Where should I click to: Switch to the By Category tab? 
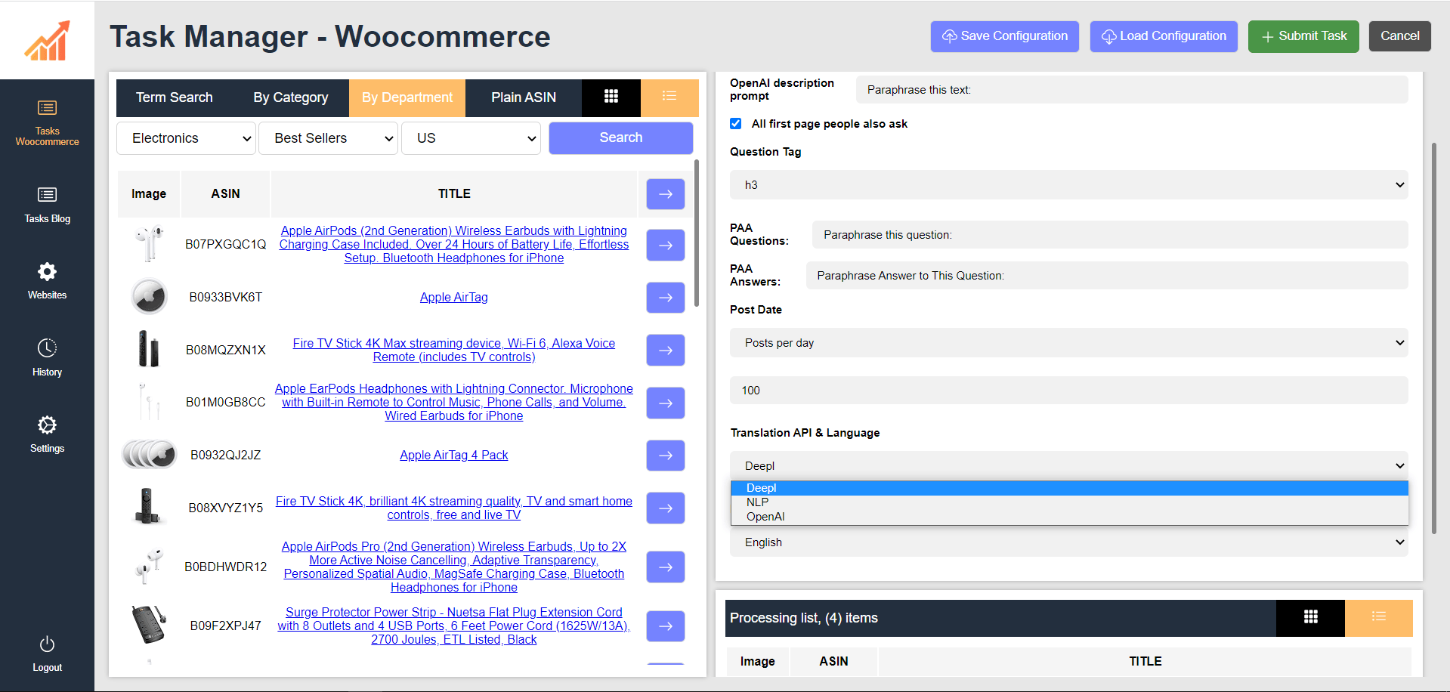[291, 97]
